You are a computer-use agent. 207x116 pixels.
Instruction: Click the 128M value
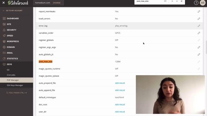click(x=118, y=62)
